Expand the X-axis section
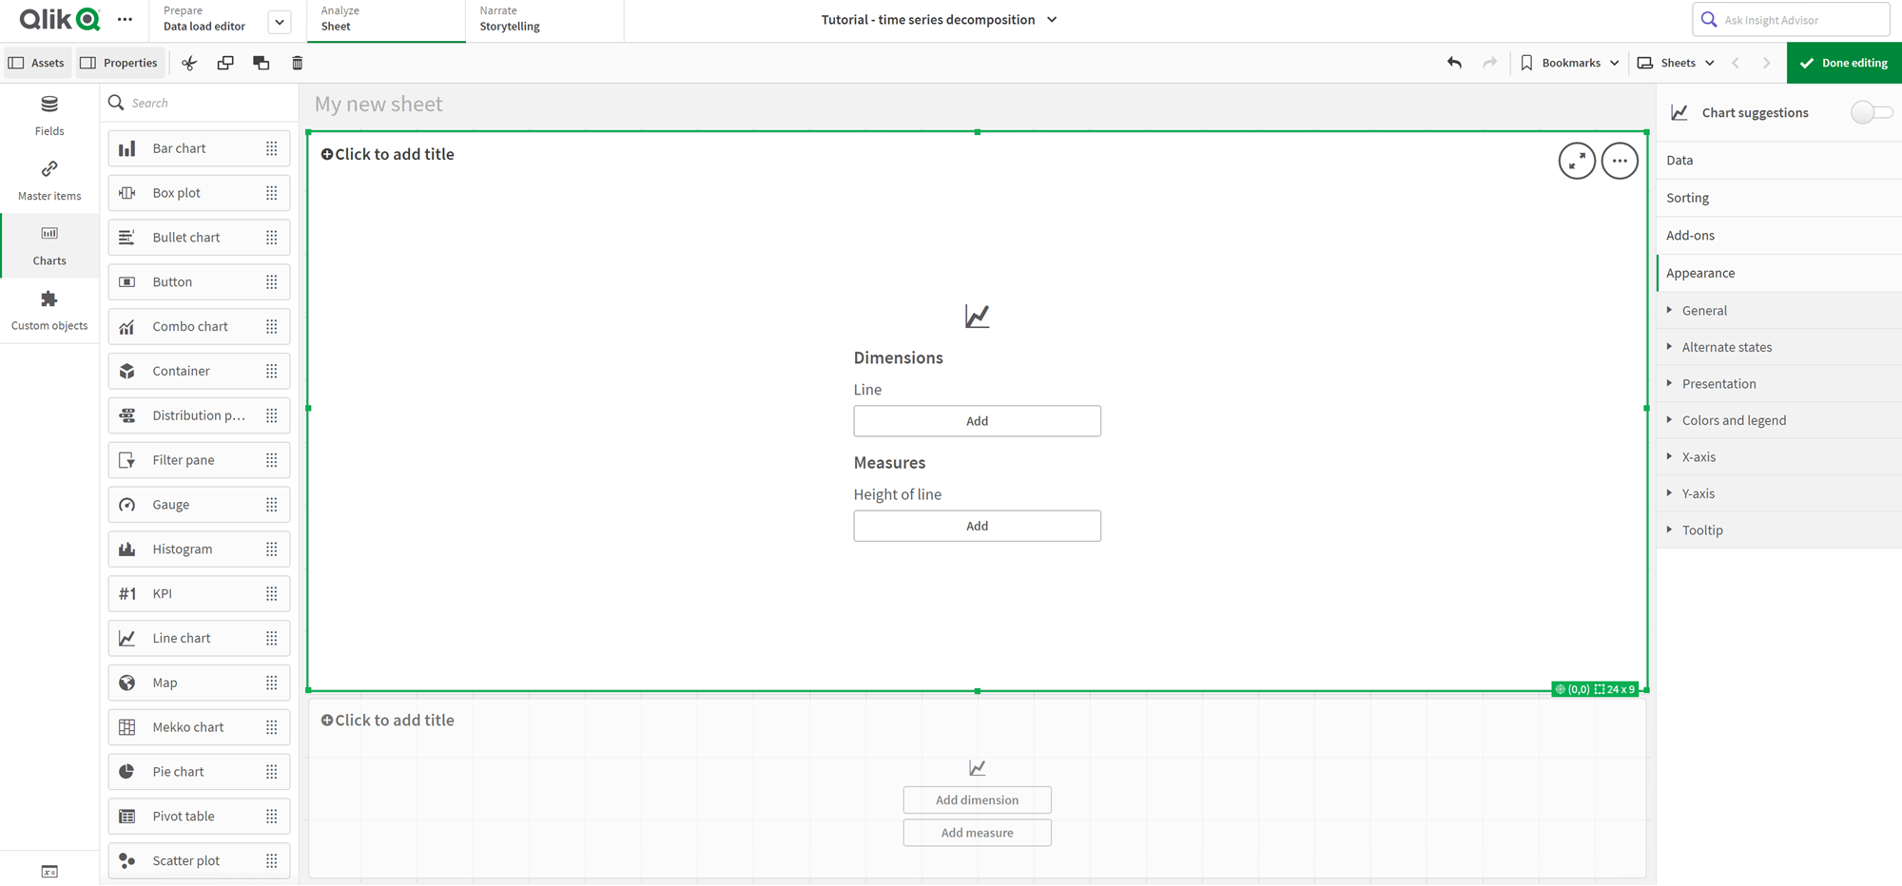This screenshot has height=886, width=1902. click(x=1779, y=457)
